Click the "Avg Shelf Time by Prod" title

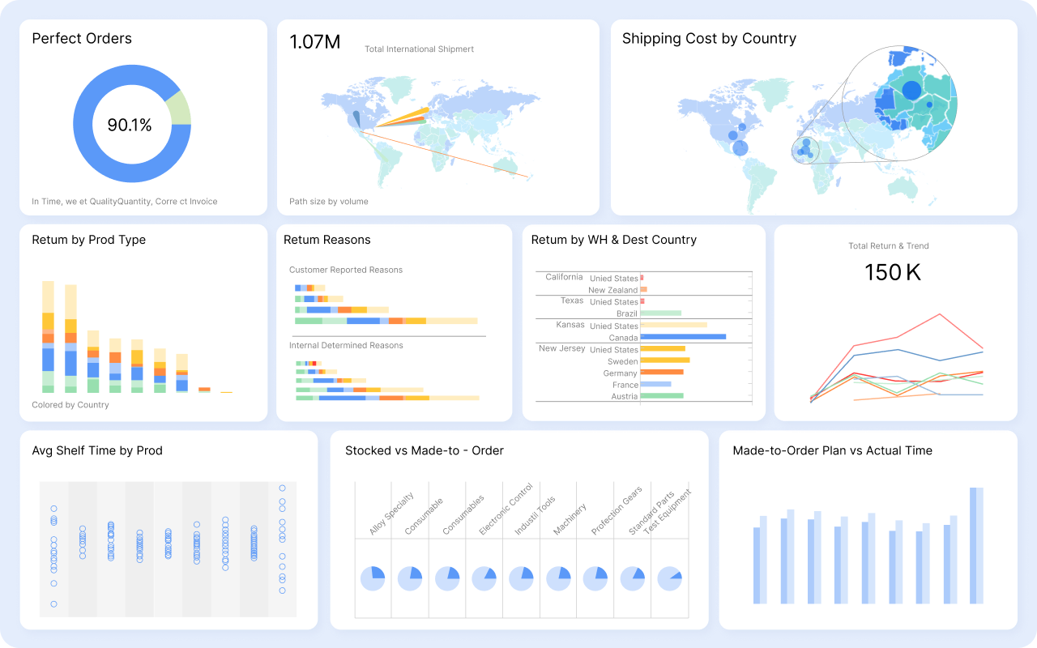click(97, 450)
